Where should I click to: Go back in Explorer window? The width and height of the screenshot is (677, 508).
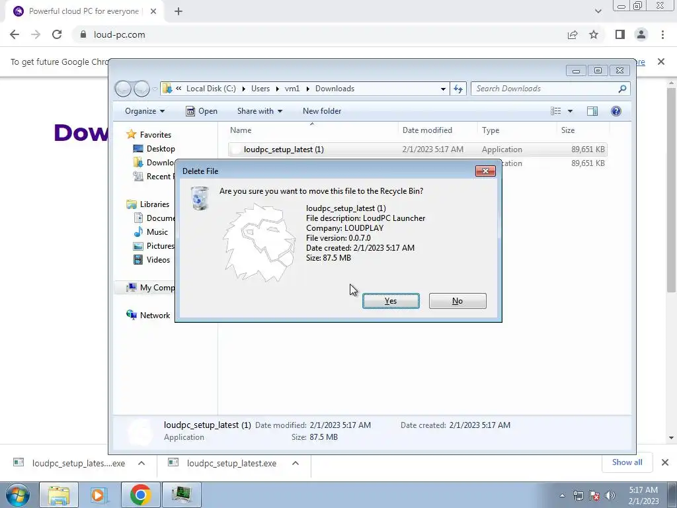[x=124, y=89]
